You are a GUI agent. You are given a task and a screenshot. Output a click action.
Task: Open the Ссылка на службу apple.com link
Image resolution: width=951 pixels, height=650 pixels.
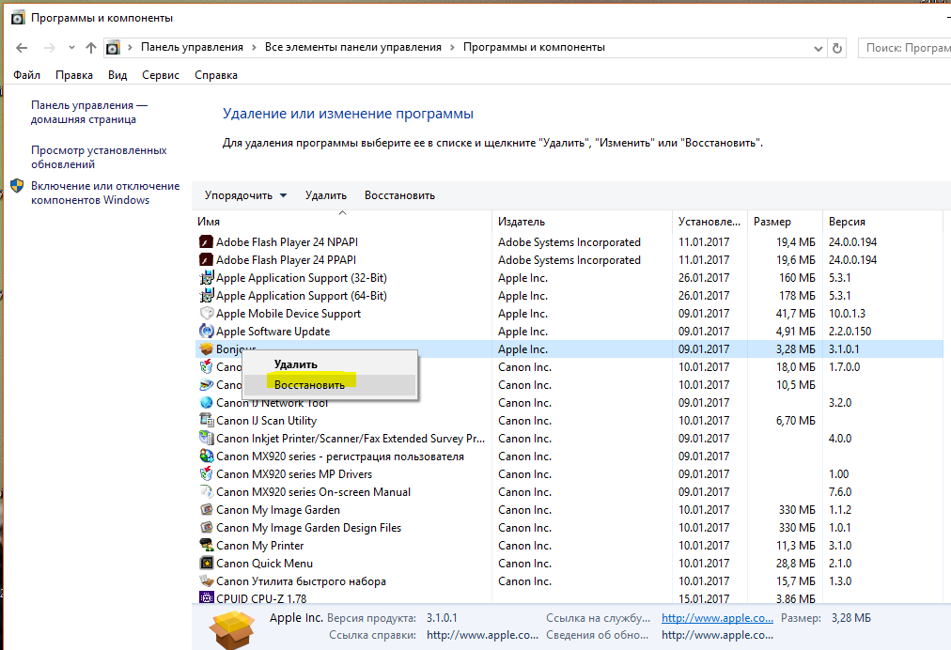point(718,618)
